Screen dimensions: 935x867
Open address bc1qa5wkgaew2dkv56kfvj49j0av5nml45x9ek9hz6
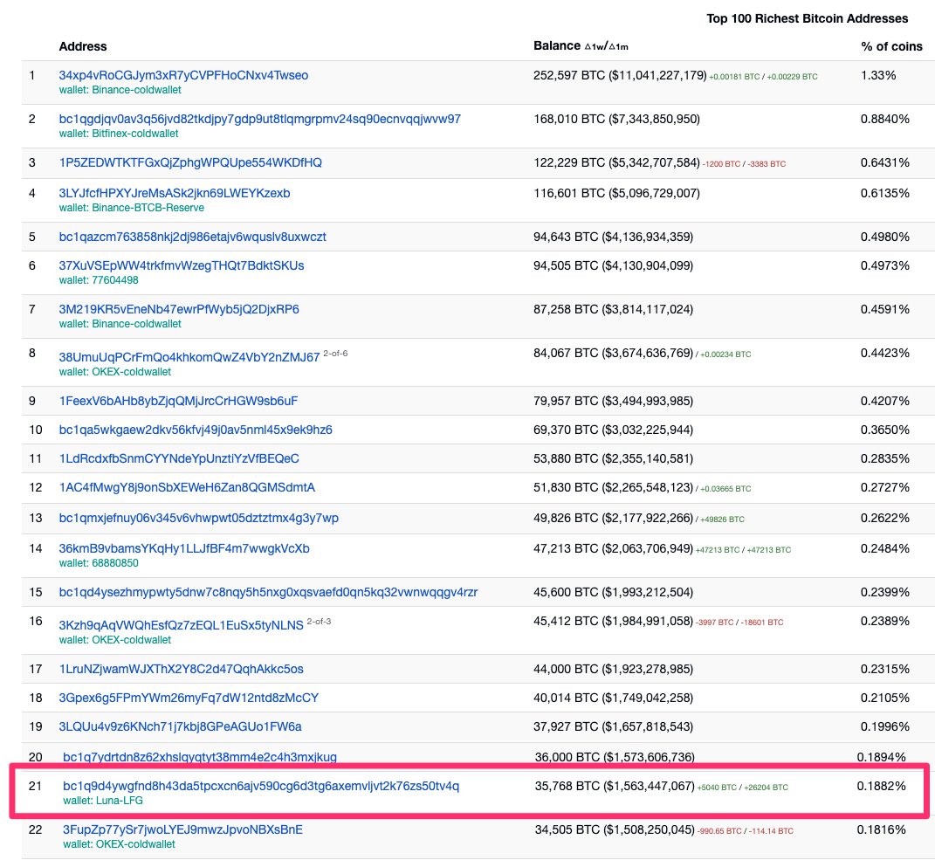pos(196,430)
